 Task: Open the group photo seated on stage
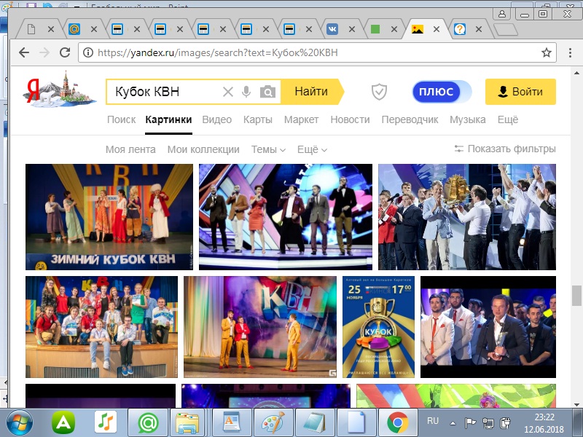(101, 327)
